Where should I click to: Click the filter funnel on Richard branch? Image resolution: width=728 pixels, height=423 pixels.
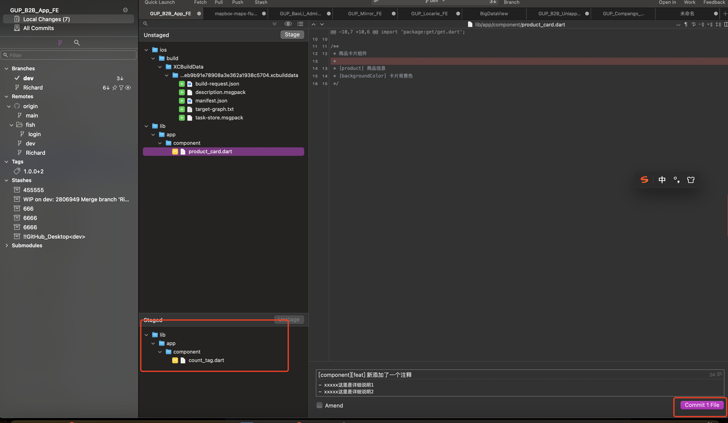click(x=121, y=88)
